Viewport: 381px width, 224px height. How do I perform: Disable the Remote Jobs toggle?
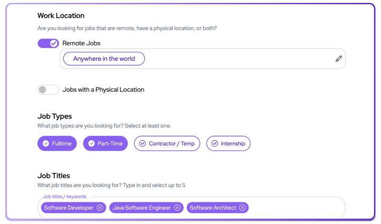point(48,43)
